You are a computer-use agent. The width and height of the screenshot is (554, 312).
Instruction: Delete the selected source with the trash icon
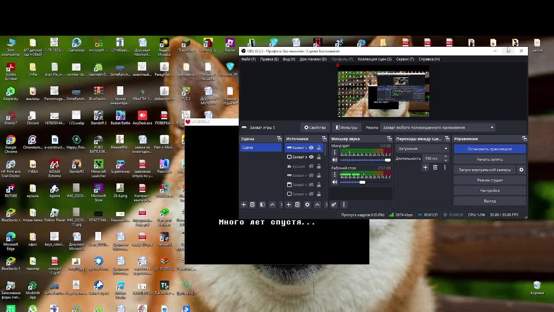click(x=297, y=205)
